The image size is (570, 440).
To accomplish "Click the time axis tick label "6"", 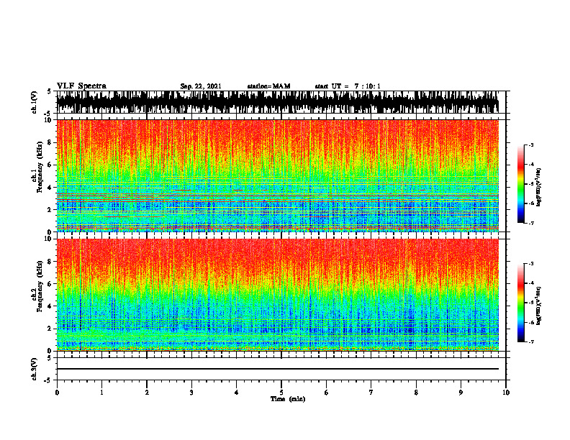I will [x=327, y=393].
